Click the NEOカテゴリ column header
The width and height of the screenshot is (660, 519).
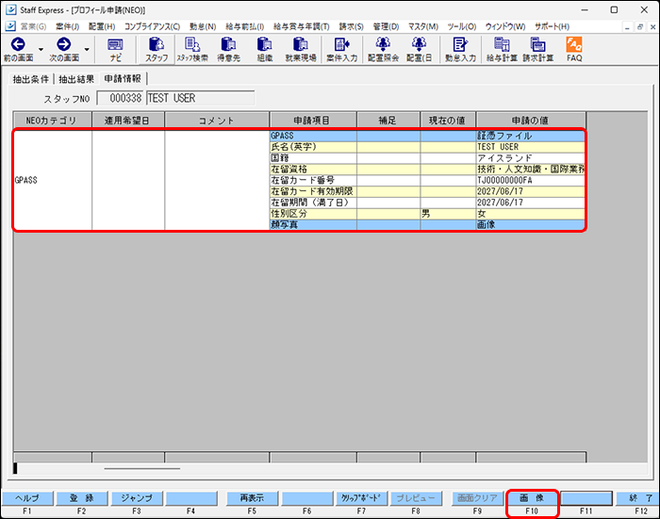pos(52,121)
